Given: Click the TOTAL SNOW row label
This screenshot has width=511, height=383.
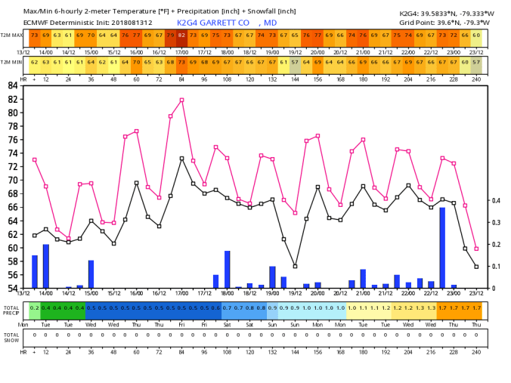Looking at the screenshot, I should point(11,336).
